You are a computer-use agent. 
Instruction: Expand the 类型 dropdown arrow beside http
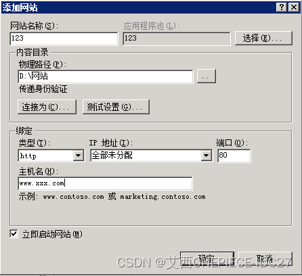pyautogui.click(x=79, y=156)
